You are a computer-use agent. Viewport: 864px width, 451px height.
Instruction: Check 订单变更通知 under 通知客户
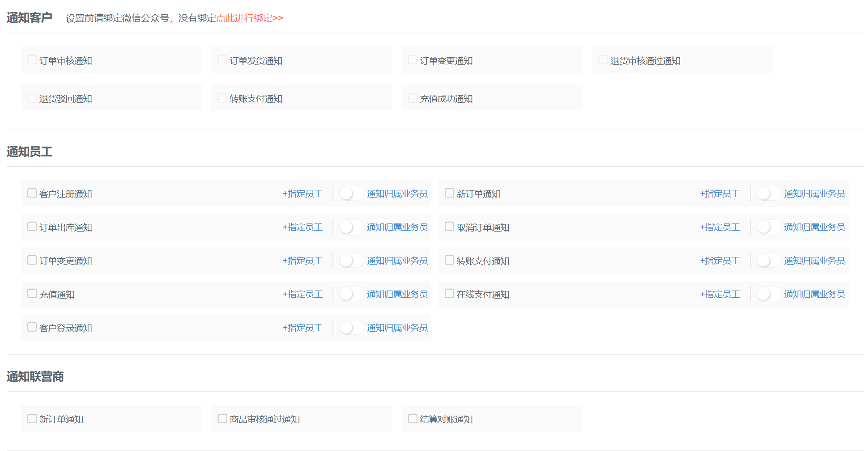pos(413,60)
